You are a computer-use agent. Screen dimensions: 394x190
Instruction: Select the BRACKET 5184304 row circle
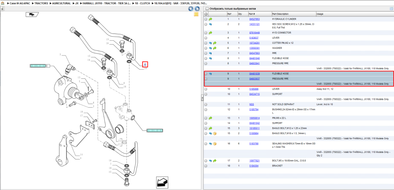[x=206, y=166]
